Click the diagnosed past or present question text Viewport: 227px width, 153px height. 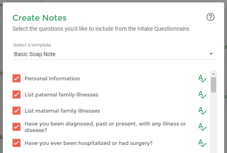tap(105, 127)
